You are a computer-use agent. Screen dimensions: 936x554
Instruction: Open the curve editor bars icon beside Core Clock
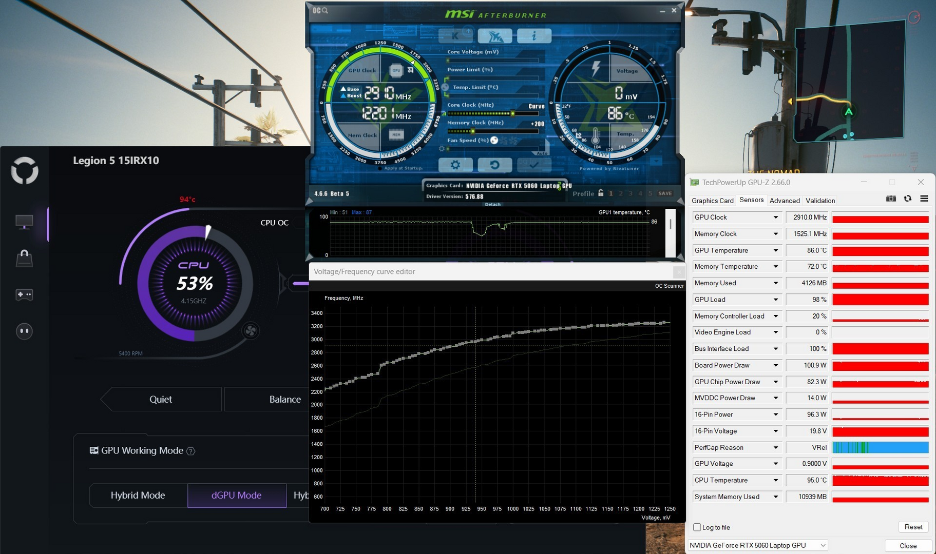click(444, 113)
